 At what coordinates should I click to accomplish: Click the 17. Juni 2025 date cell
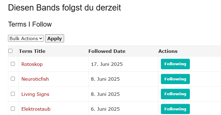pyautogui.click(x=107, y=64)
